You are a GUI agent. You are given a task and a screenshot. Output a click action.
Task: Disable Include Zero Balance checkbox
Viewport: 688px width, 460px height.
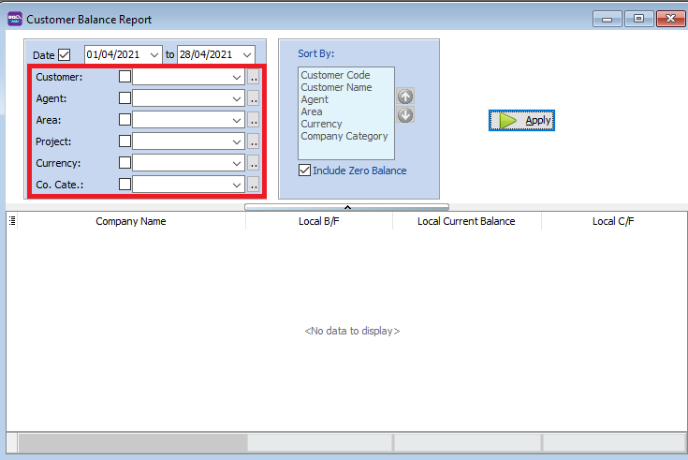tap(304, 171)
